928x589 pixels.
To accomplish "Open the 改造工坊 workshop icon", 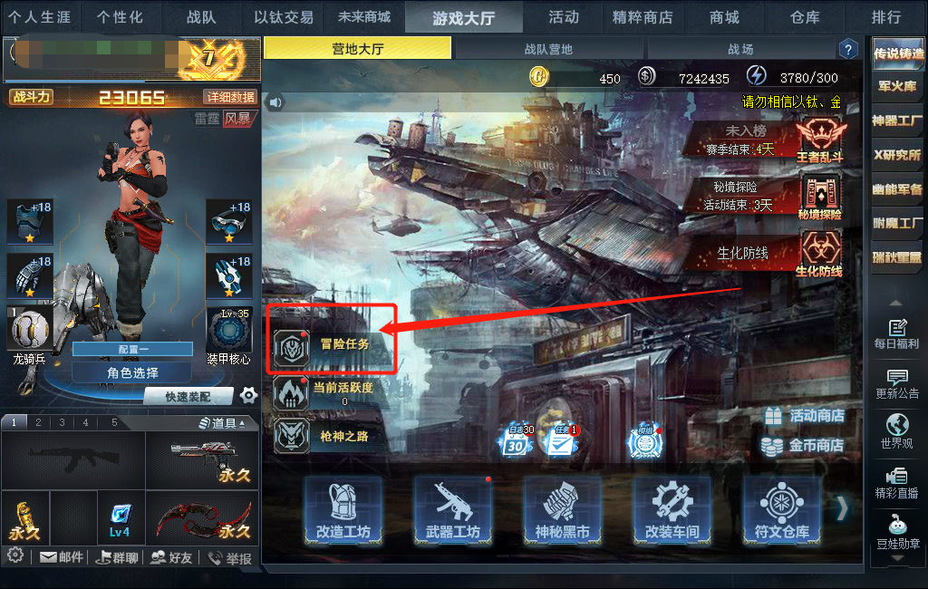I will (343, 511).
